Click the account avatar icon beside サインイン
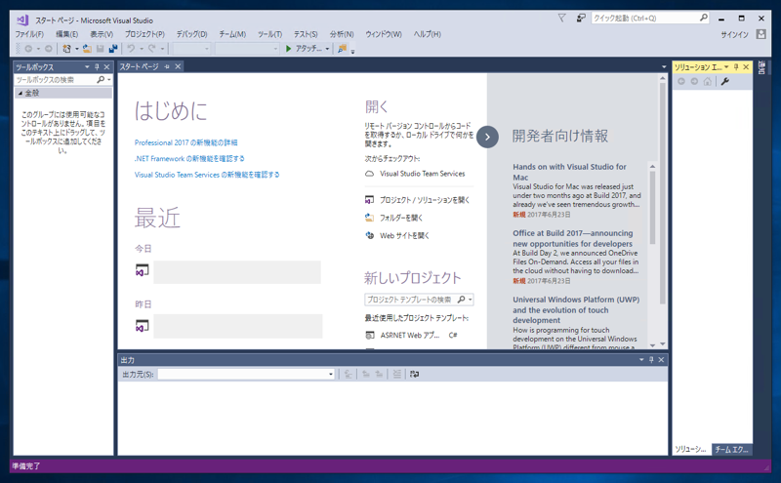Image resolution: width=781 pixels, height=483 pixels. (760, 34)
